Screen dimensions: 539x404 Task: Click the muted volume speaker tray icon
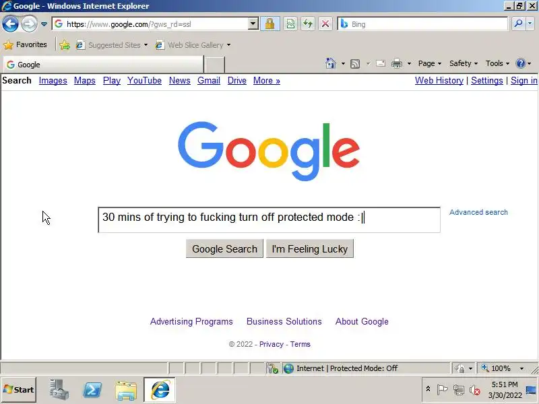(x=475, y=390)
